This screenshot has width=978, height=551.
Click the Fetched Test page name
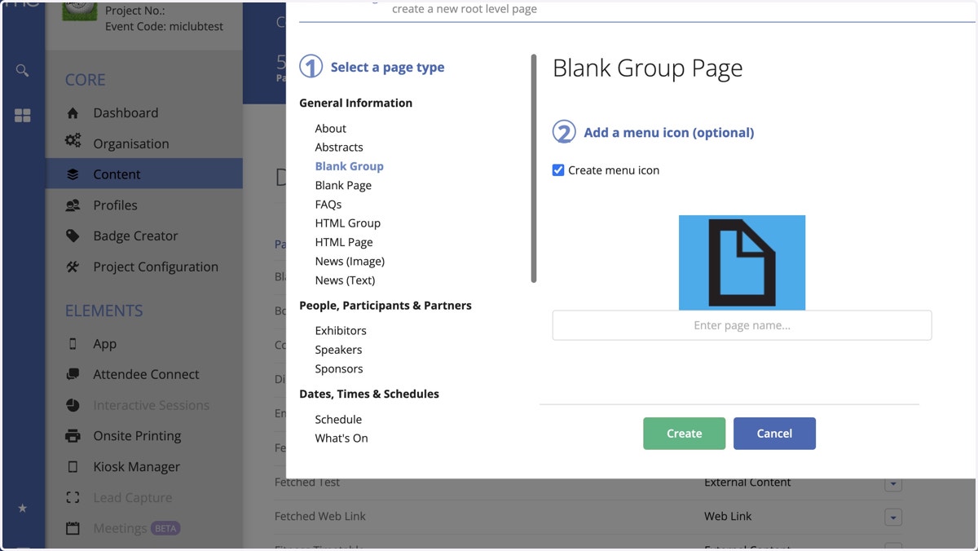[307, 482]
